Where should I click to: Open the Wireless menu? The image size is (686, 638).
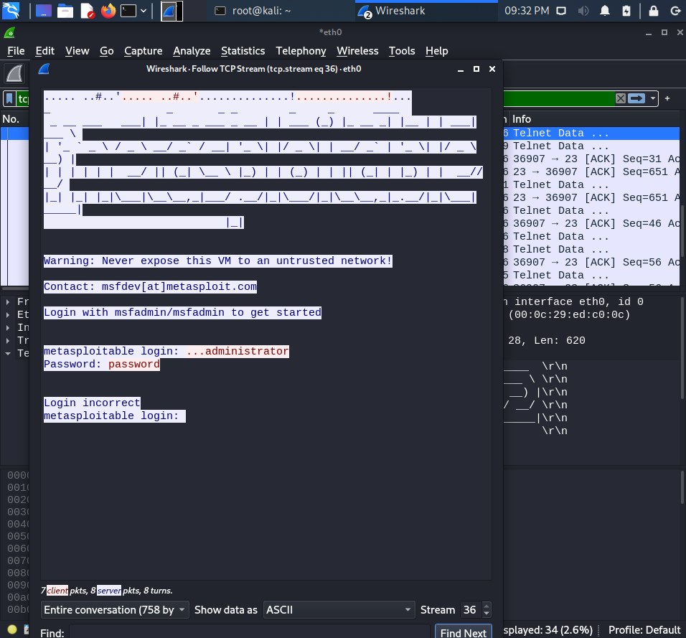point(357,51)
